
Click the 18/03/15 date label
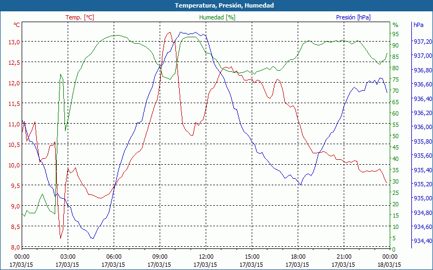[x=389, y=265]
